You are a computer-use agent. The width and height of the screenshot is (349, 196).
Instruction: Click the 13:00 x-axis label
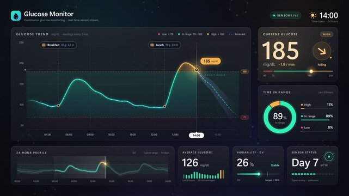coord(175,134)
